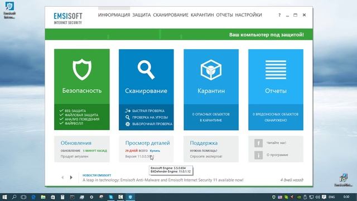
Task: Open the Безопасность tile title
Action: coord(82,90)
